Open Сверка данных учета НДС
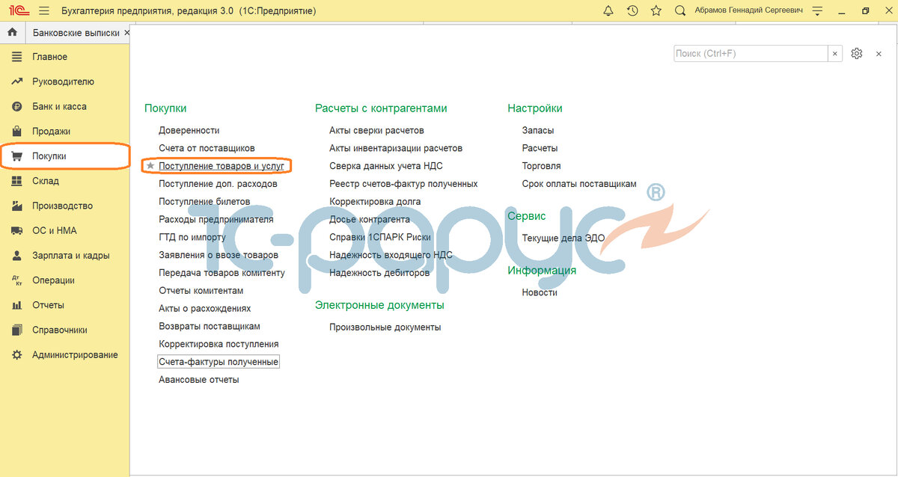The height and width of the screenshot is (477, 898). [x=386, y=166]
